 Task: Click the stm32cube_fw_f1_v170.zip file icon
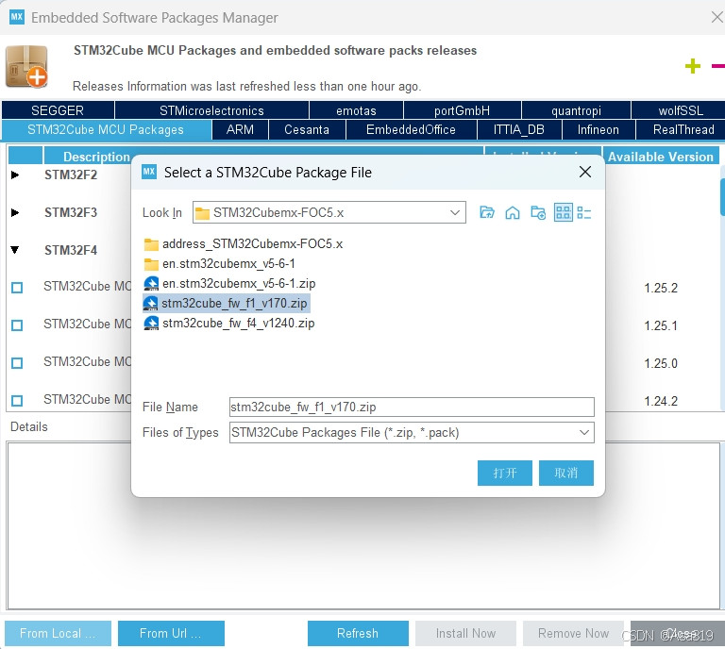pyautogui.click(x=151, y=303)
